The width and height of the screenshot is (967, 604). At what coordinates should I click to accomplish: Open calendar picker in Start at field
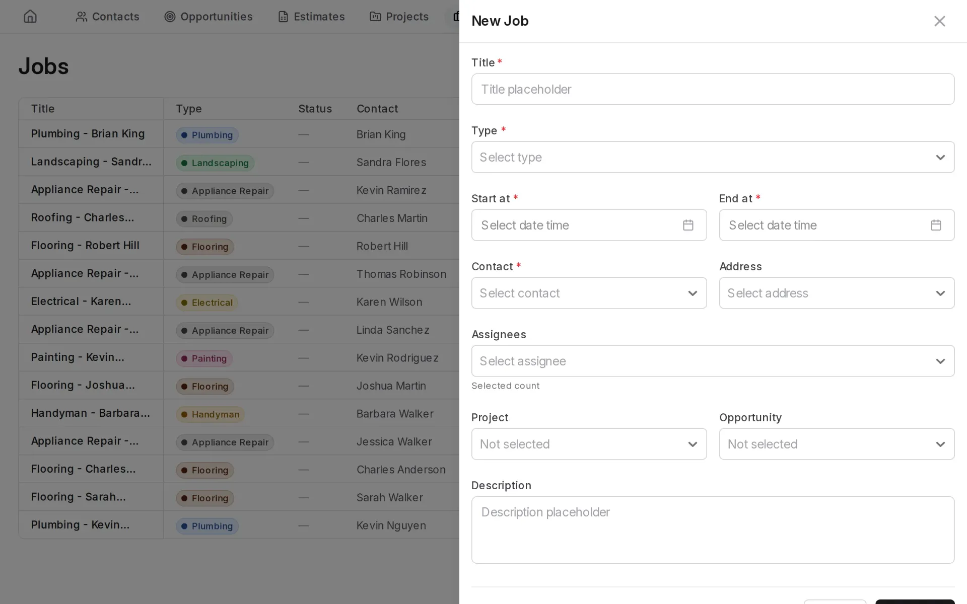[688, 225]
